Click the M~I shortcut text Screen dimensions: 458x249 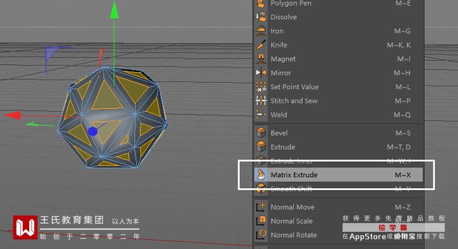click(x=404, y=59)
